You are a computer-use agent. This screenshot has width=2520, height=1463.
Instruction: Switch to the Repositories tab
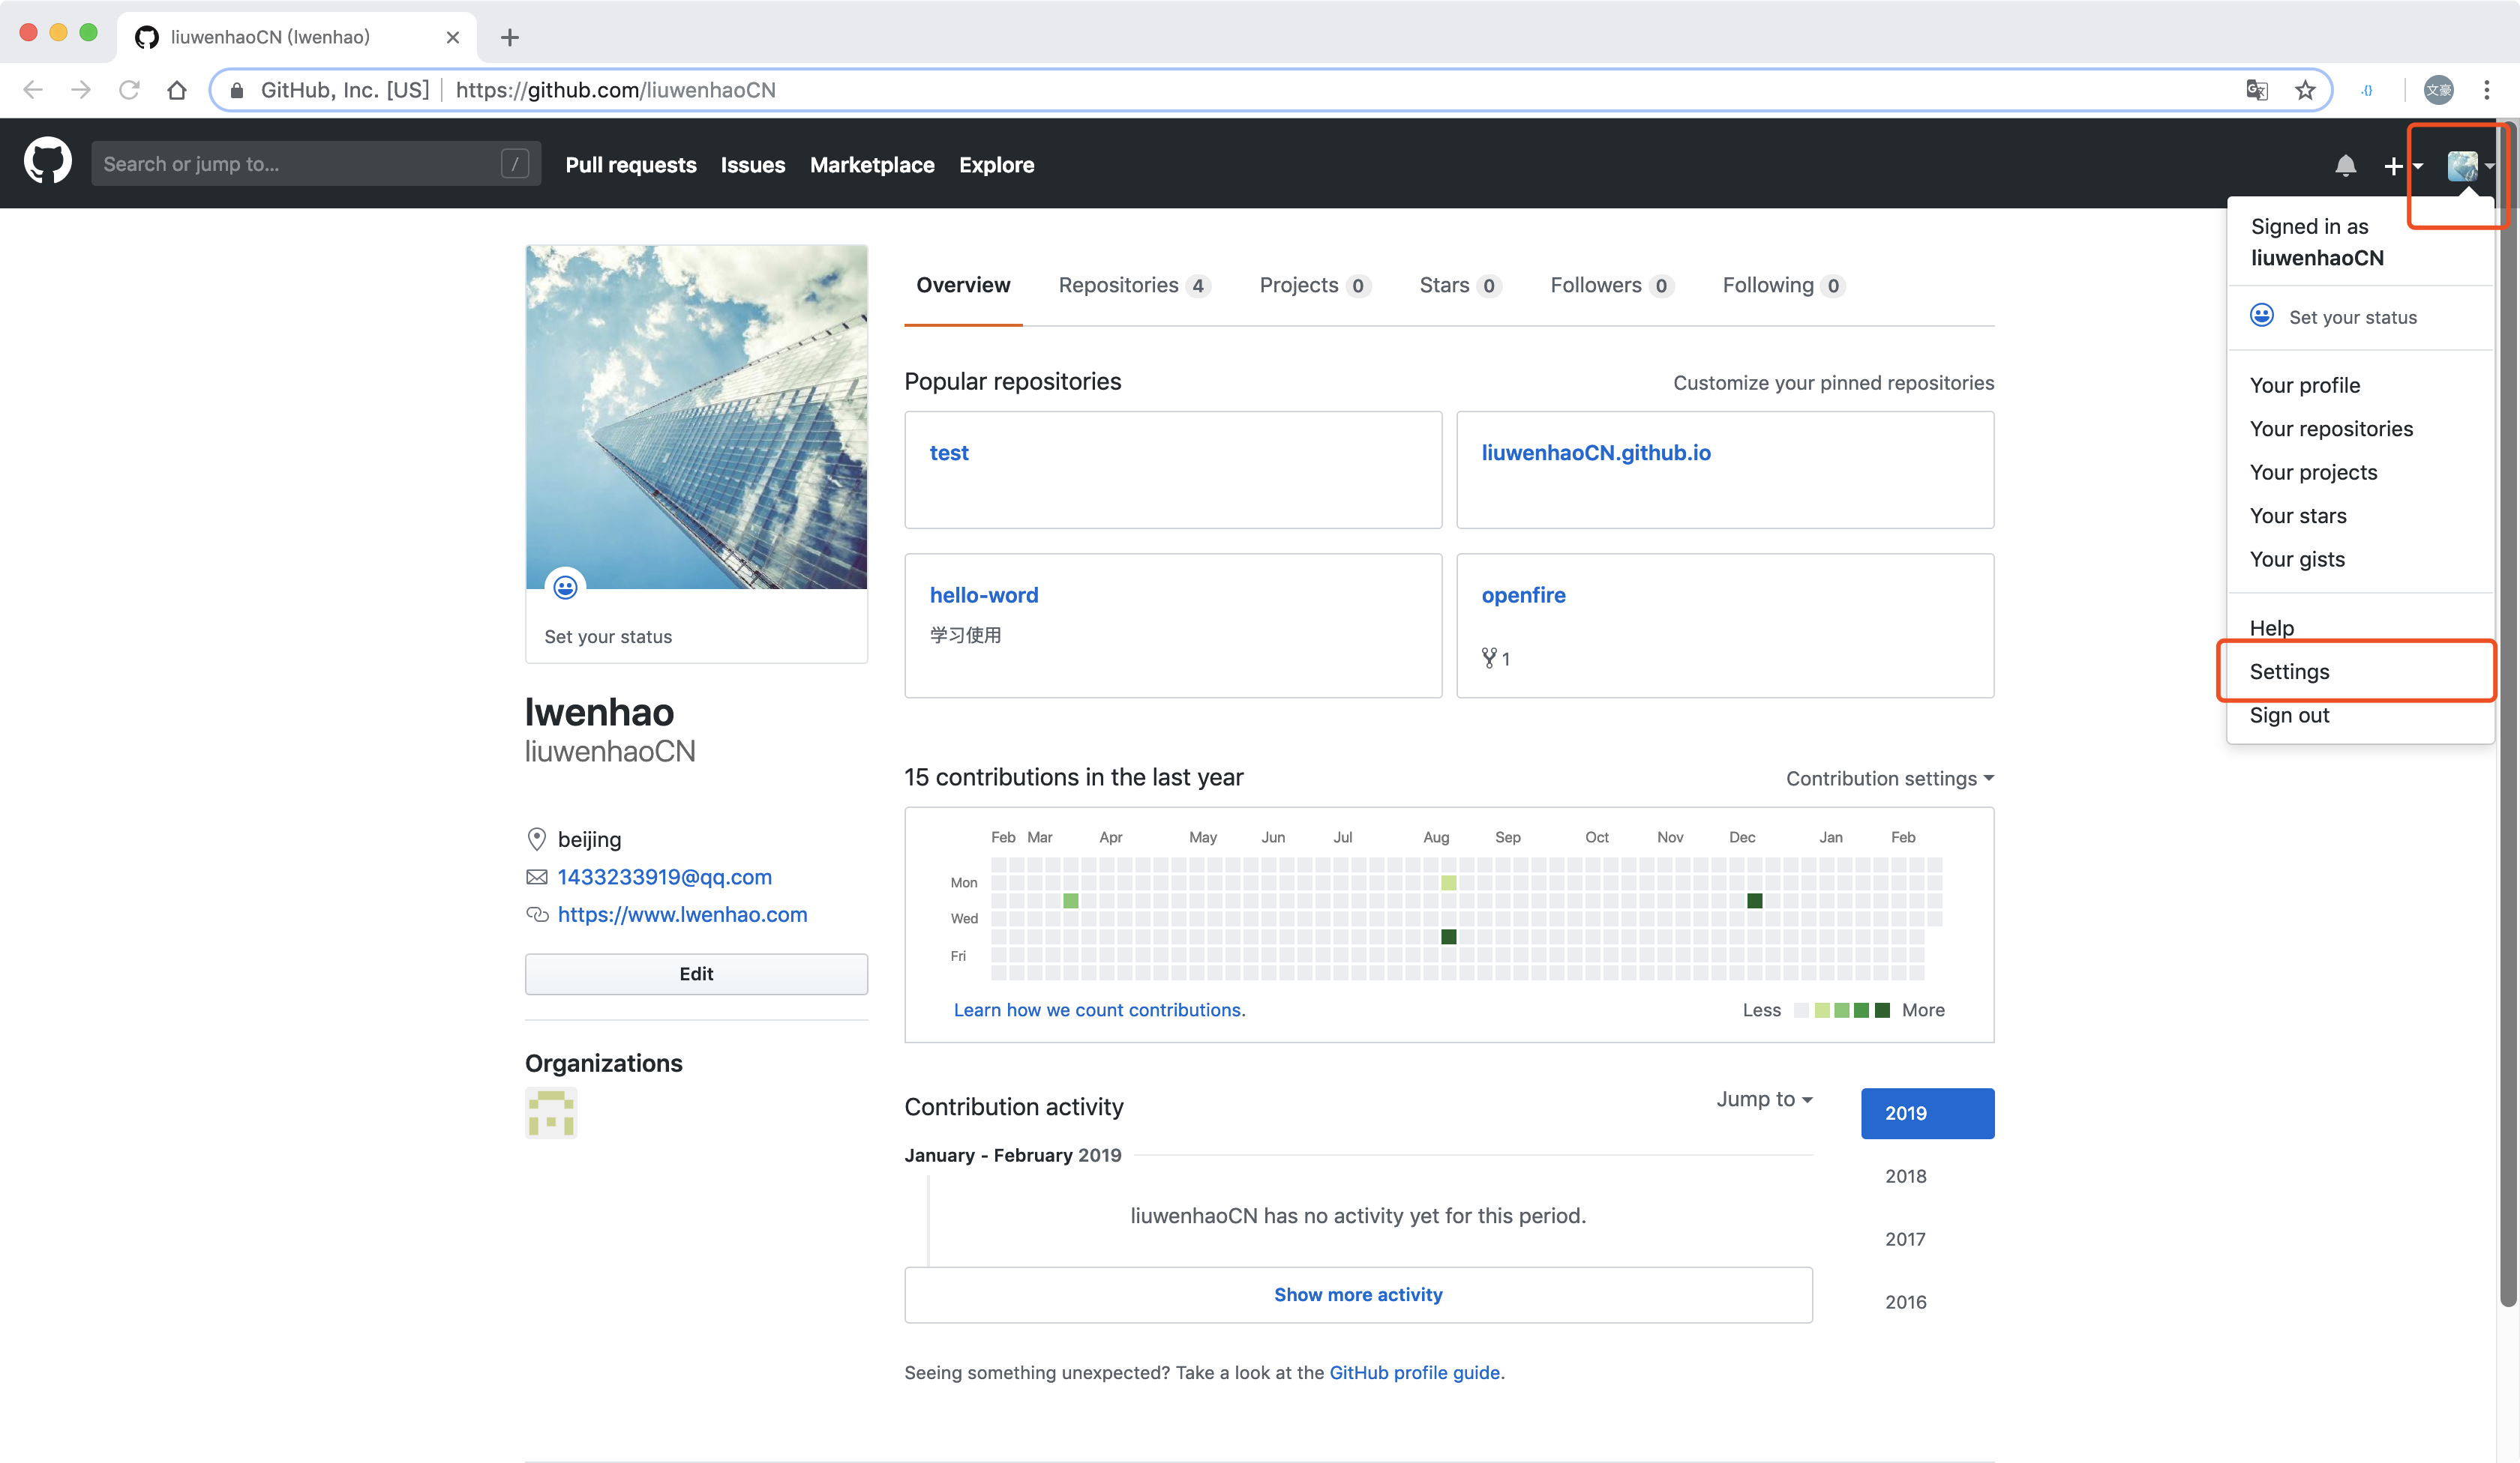[1134, 285]
